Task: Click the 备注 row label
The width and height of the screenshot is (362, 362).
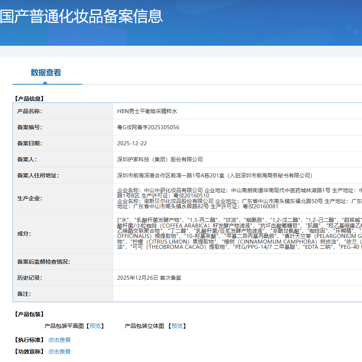Action: pos(24,294)
